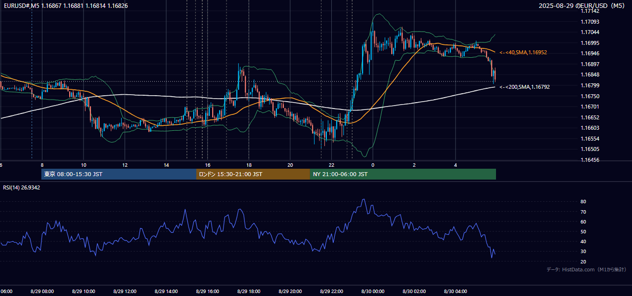Click price level 1.17093 on the axis
This screenshot has height=296, width=632.
pyautogui.click(x=589, y=22)
